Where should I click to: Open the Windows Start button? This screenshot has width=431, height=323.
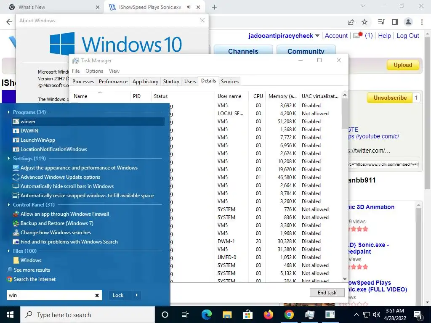click(x=10, y=315)
